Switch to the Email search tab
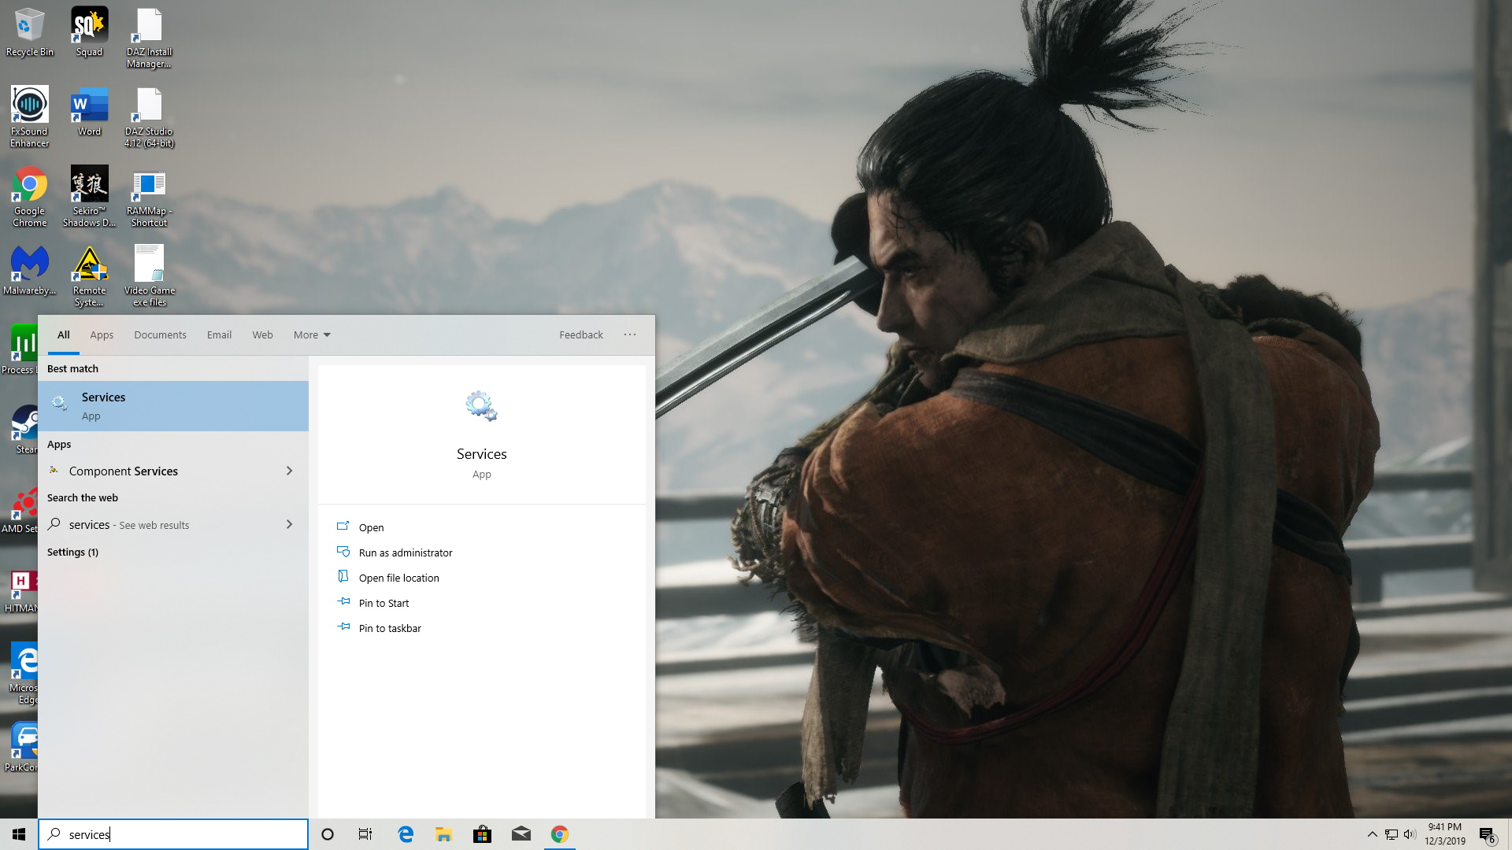 click(x=219, y=334)
